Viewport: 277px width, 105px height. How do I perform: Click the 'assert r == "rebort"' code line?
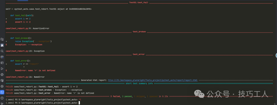(27, 64)
